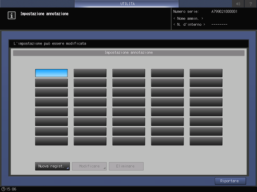Click the clock icon in status bar

click(x=3, y=189)
